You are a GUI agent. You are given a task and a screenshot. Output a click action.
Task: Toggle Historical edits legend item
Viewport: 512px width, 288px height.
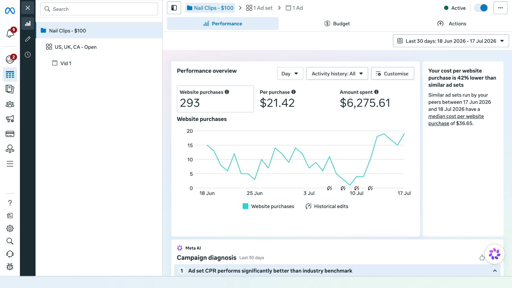pos(327,206)
